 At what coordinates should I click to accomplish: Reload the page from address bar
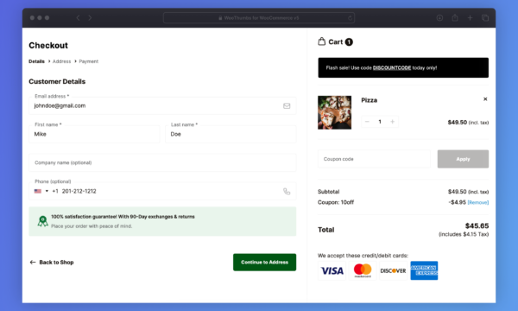351,18
